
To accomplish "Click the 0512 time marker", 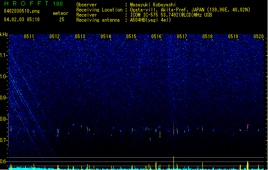I will [x=55, y=37].
